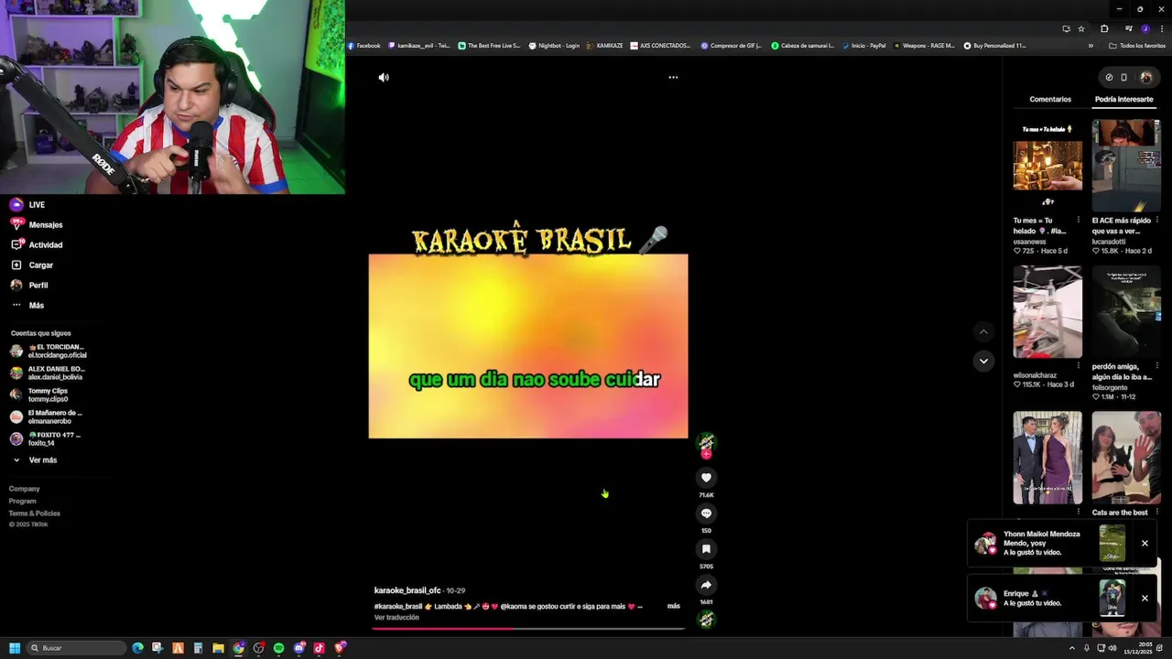
Task: Click the Buscar taskbar search field
Action: click(77, 648)
